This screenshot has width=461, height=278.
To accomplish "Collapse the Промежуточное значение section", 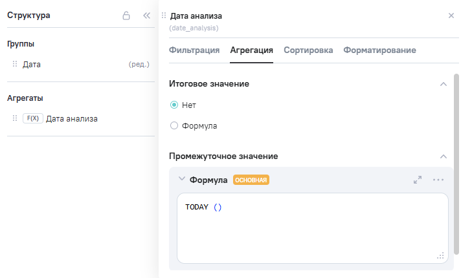I will pyautogui.click(x=444, y=156).
